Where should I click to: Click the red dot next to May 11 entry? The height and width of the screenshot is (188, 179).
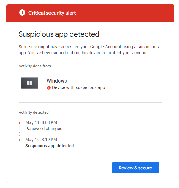click(x=20, y=123)
